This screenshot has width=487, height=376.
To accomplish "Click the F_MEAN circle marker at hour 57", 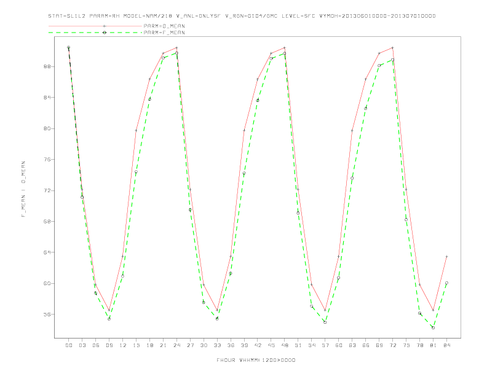I will 325,323.
